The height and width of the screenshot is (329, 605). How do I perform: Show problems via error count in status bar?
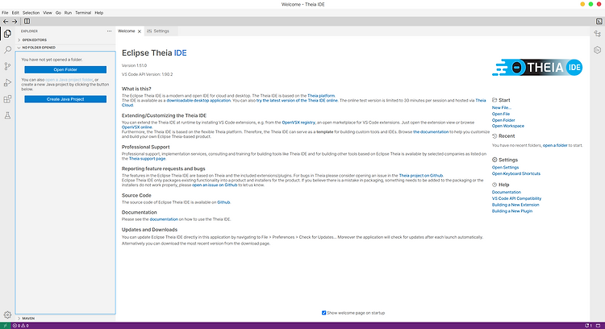(x=20, y=326)
